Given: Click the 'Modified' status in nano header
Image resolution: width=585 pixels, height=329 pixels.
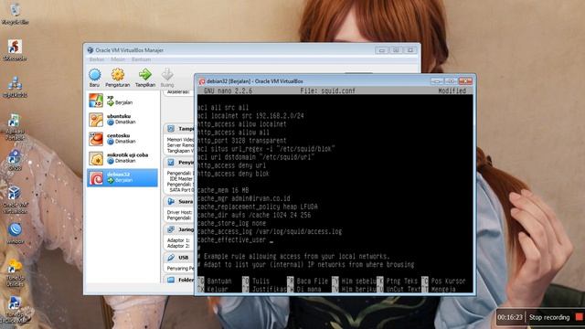Looking at the screenshot, I should click(452, 90).
